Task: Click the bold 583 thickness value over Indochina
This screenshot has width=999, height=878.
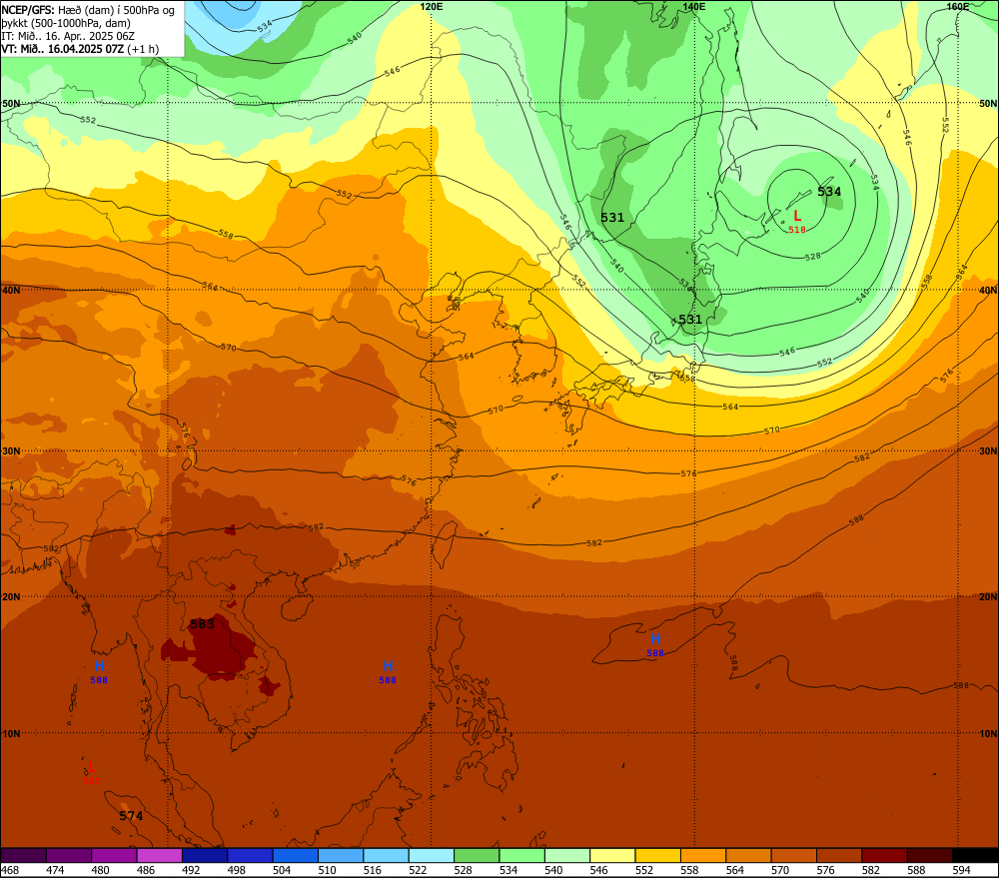Action: (x=202, y=624)
